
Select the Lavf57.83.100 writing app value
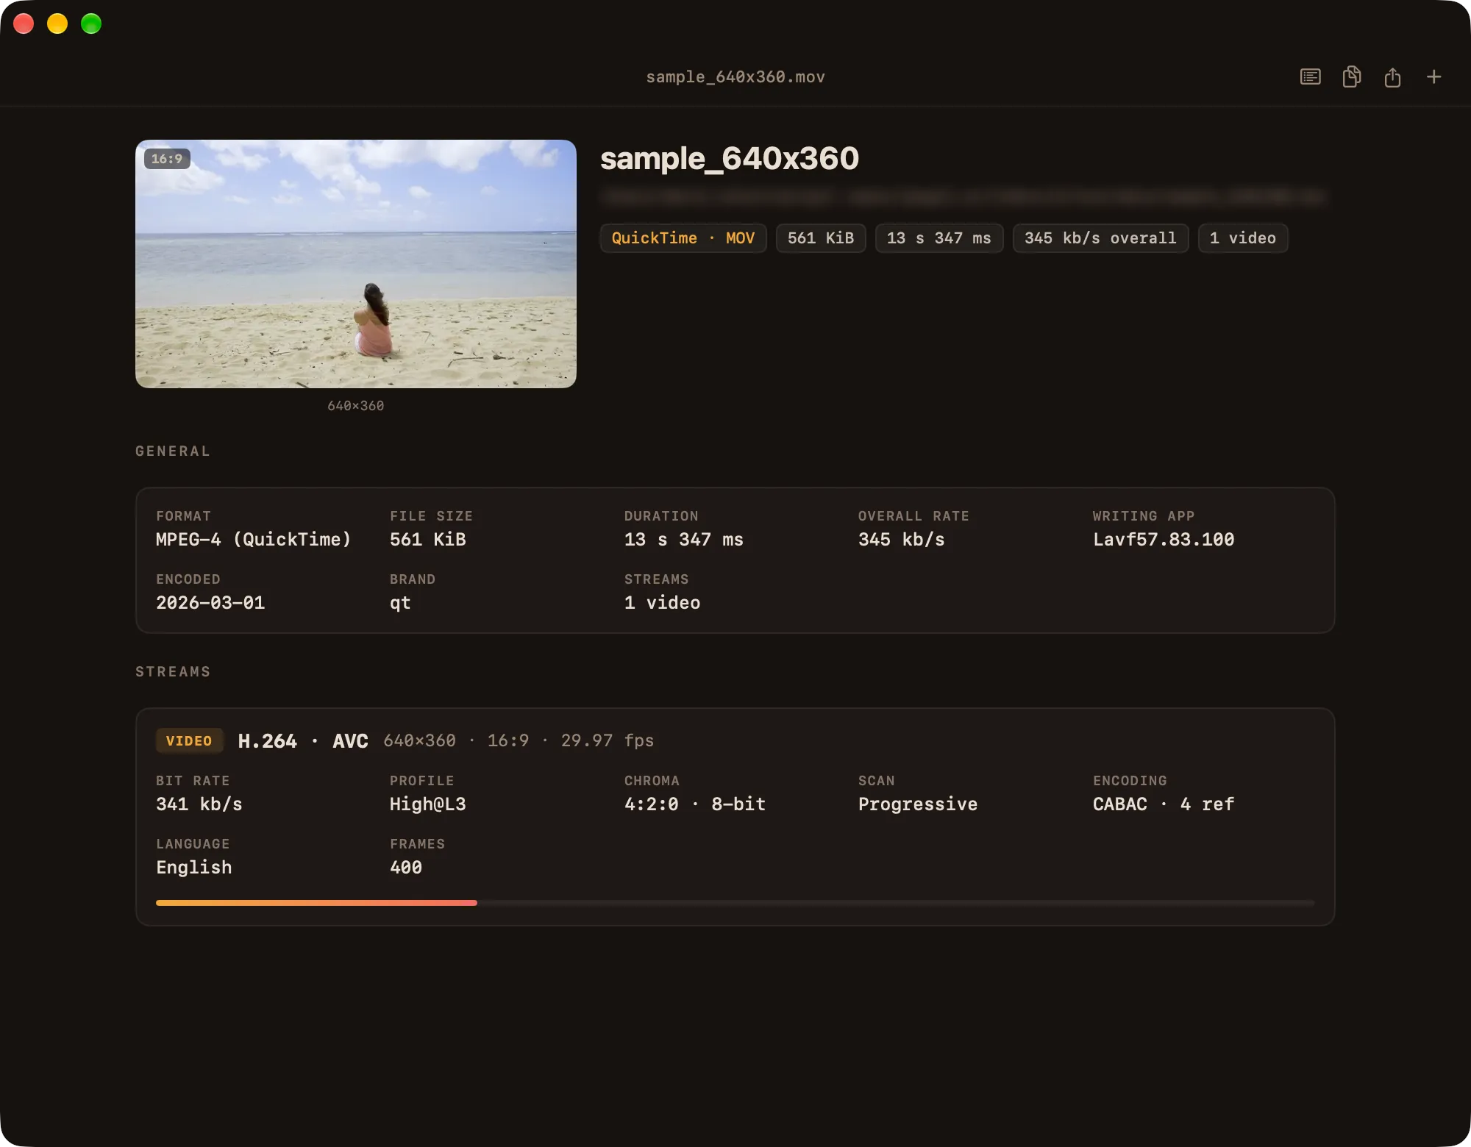coord(1164,539)
